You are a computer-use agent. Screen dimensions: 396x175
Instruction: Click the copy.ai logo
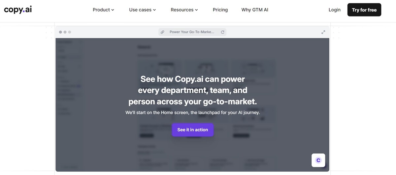[18, 10]
